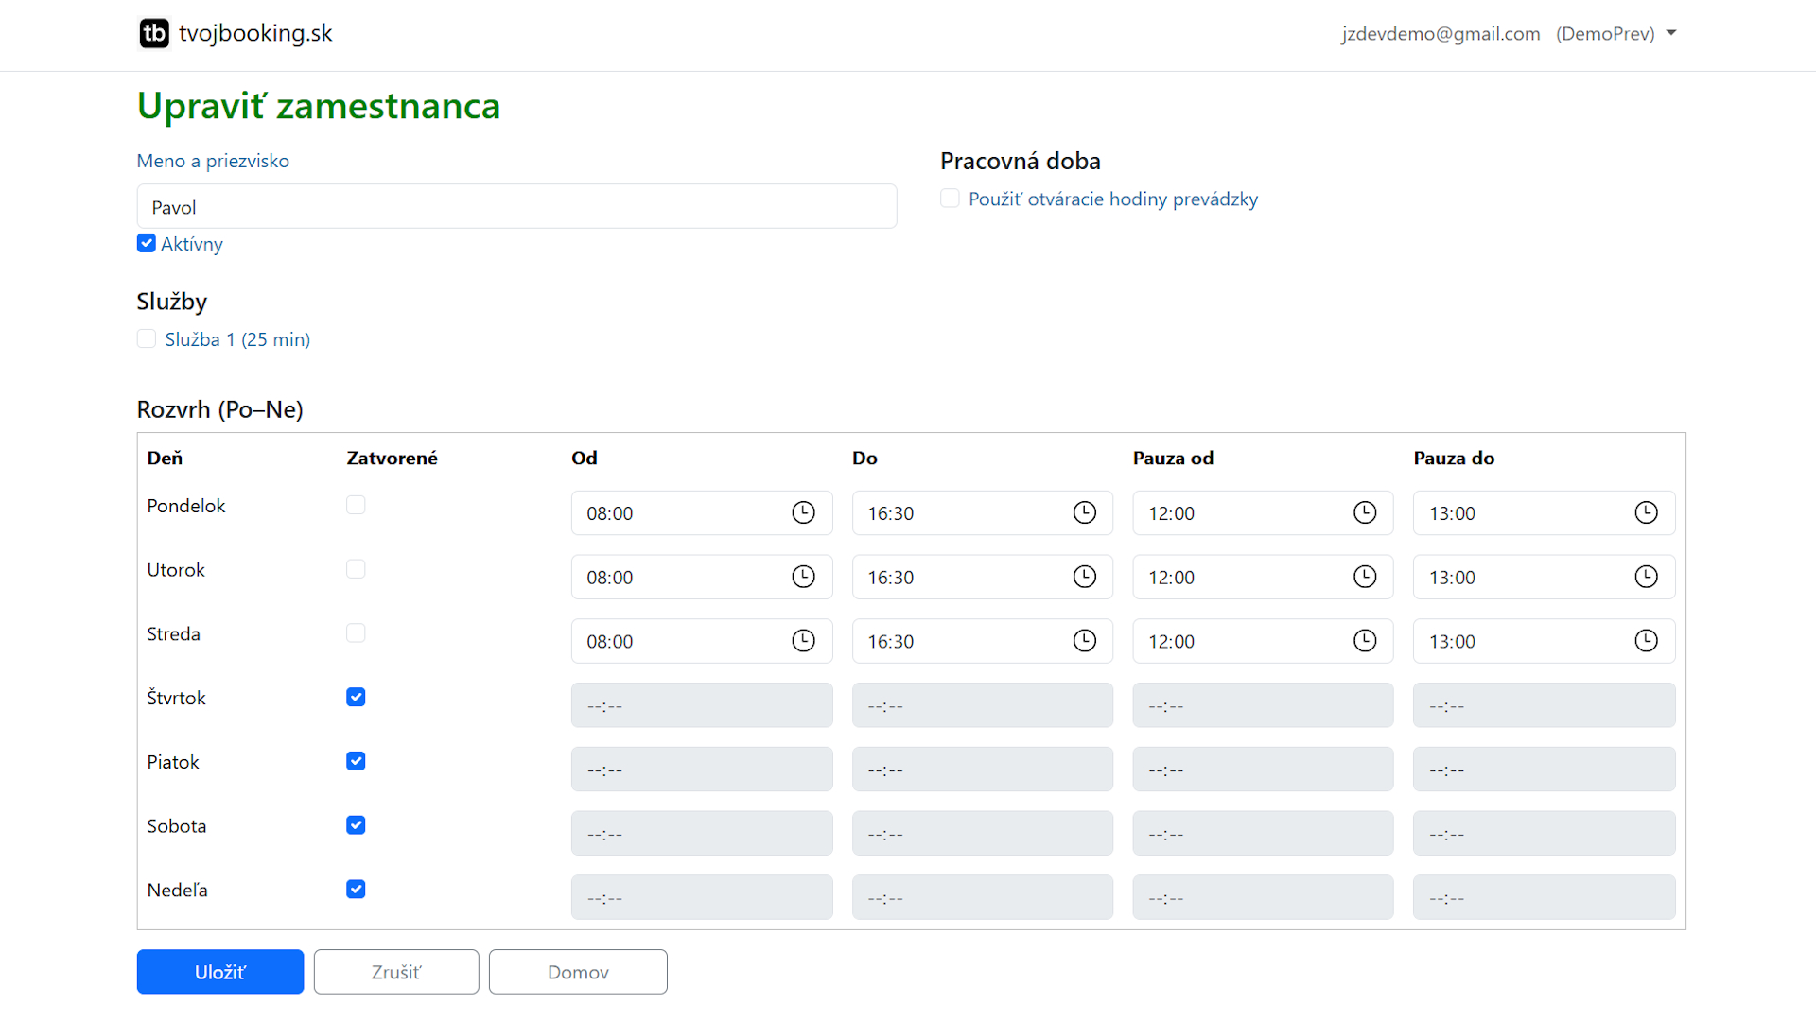This screenshot has height=1021, width=1816.
Task: Open clock picker for Pondelok Od time
Action: pyautogui.click(x=803, y=512)
